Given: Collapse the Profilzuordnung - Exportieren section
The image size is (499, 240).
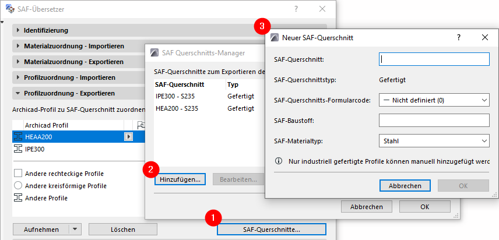Looking at the screenshot, I should coord(19,93).
